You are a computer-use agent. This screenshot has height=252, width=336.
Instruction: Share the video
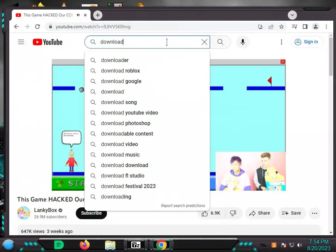[260, 213]
